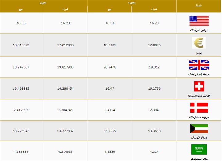222x161 pixels.
Task: Click the تحويل header group
Action: 43,2
